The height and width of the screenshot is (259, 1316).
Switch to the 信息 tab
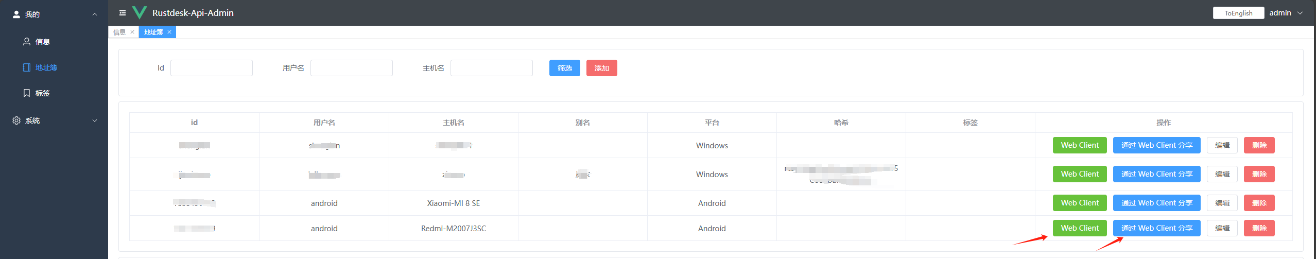tap(119, 32)
